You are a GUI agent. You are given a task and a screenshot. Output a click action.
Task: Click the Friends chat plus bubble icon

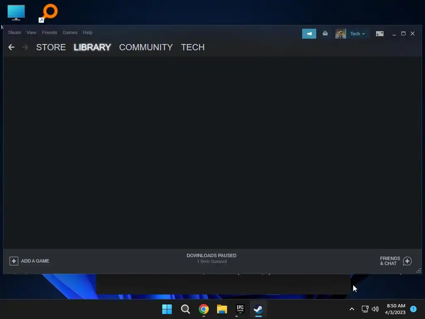(x=407, y=261)
